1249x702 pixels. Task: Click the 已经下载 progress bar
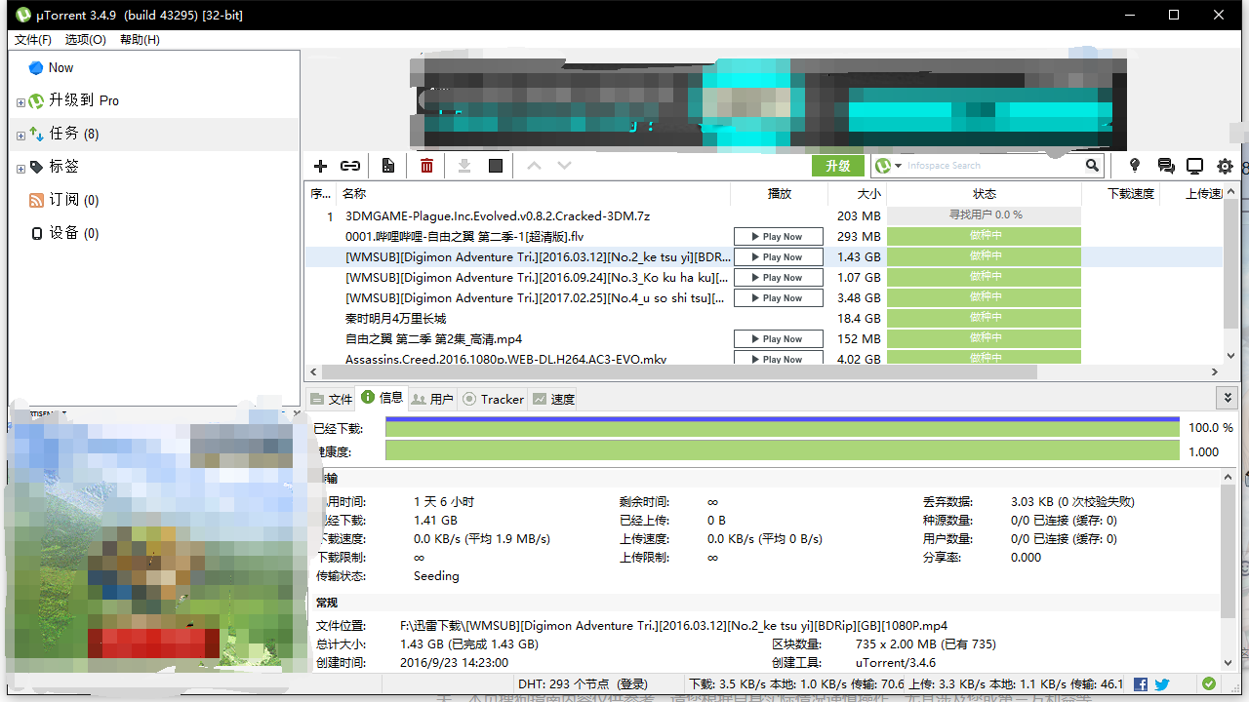783,427
